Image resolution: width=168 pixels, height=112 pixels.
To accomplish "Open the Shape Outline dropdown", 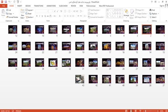I will tap(141, 14).
